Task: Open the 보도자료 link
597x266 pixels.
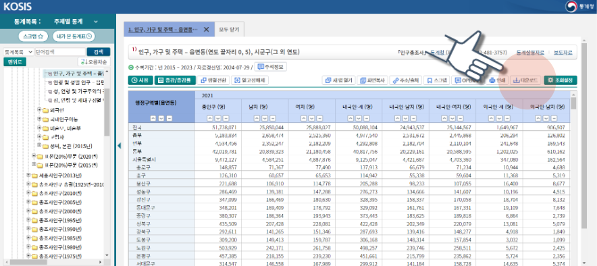Action: click(x=563, y=53)
